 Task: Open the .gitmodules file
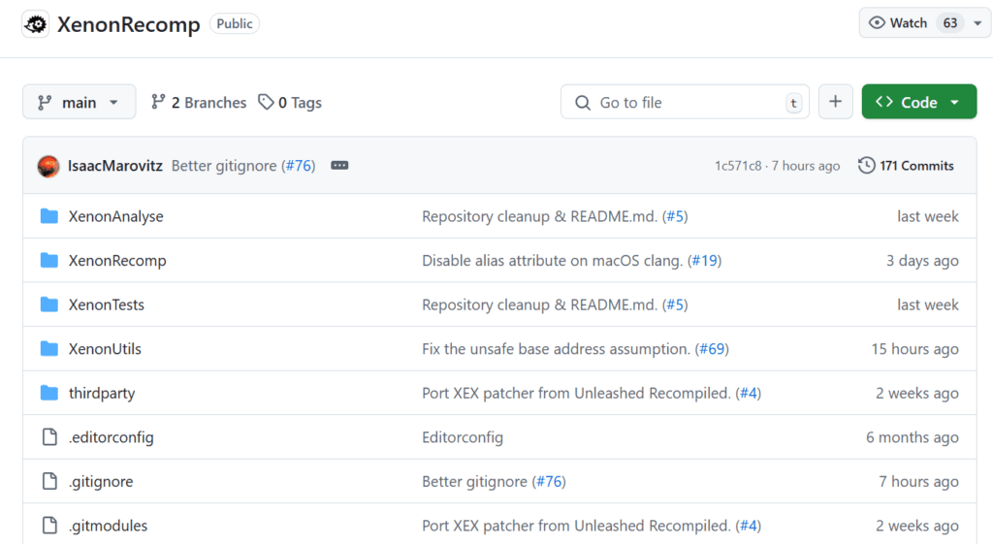(109, 526)
